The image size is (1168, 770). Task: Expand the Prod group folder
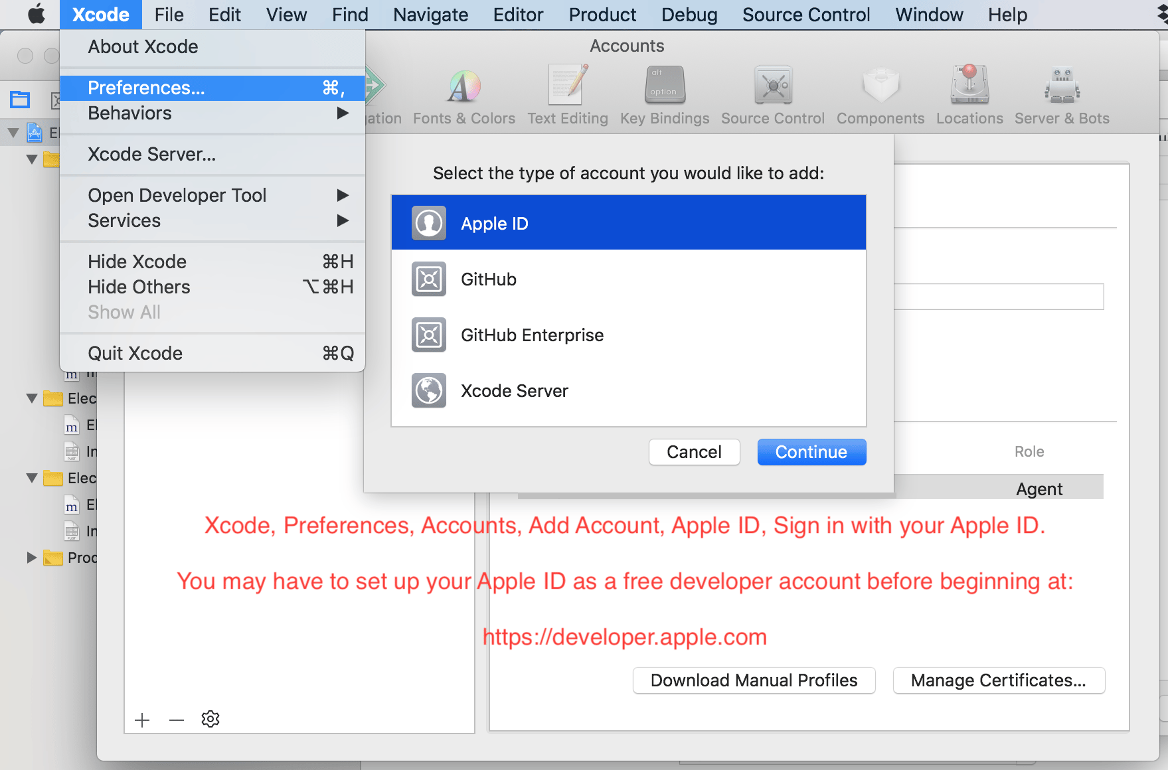[x=31, y=558]
